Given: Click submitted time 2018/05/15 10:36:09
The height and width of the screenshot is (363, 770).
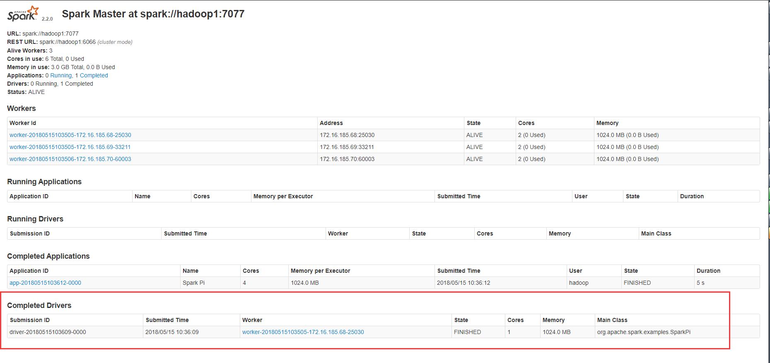Looking at the screenshot, I should click(x=172, y=332).
